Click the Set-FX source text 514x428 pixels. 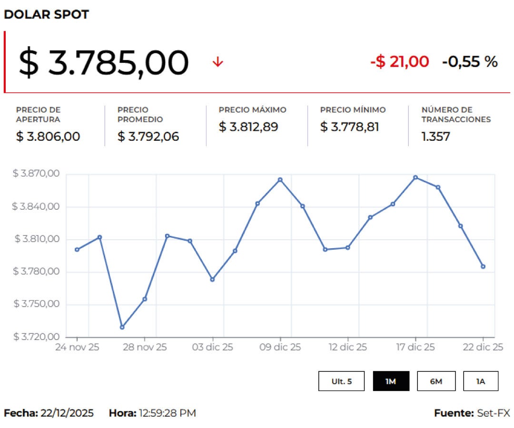[x=493, y=413]
